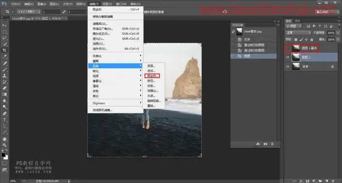Select the Dodge tool
Image resolution: width=342 pixels, height=183 pixels.
(4, 107)
